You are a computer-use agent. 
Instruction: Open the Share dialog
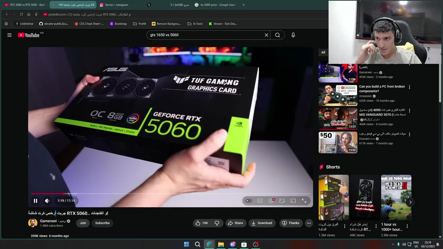pos(235,223)
